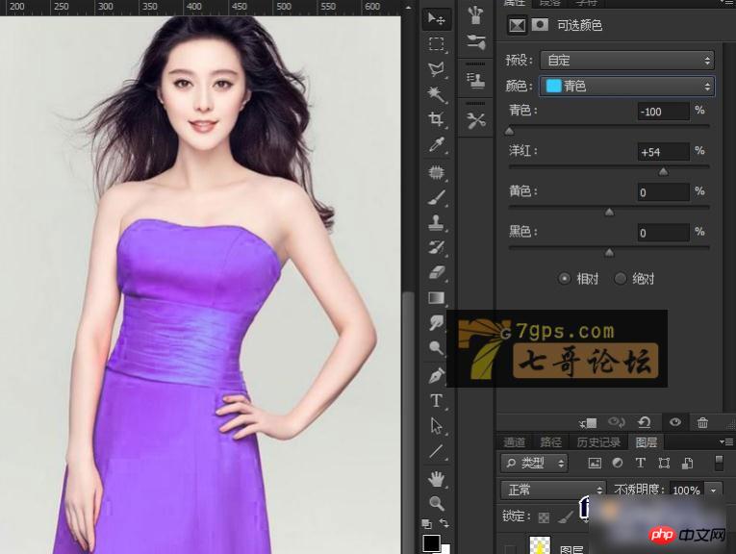Toggle pixel layer filter

[x=595, y=463]
